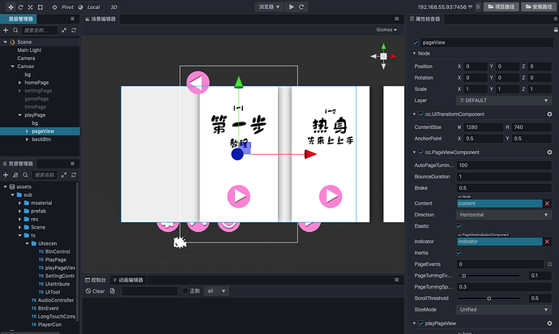Image resolution: width=559 pixels, height=334 pixels.
Task: Switch to 控制台 console tab
Action: 96,280
